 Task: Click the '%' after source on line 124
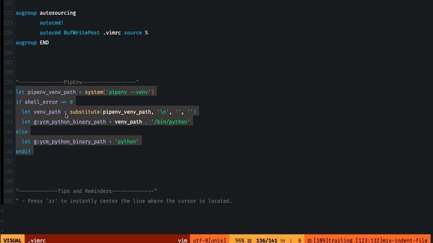(x=146, y=32)
